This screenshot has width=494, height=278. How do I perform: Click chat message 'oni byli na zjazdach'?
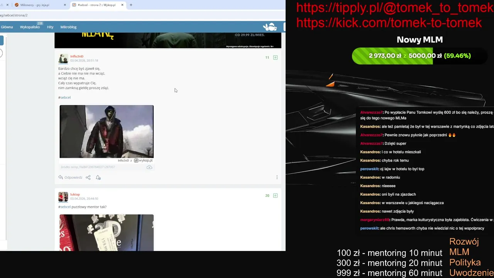[399, 195]
